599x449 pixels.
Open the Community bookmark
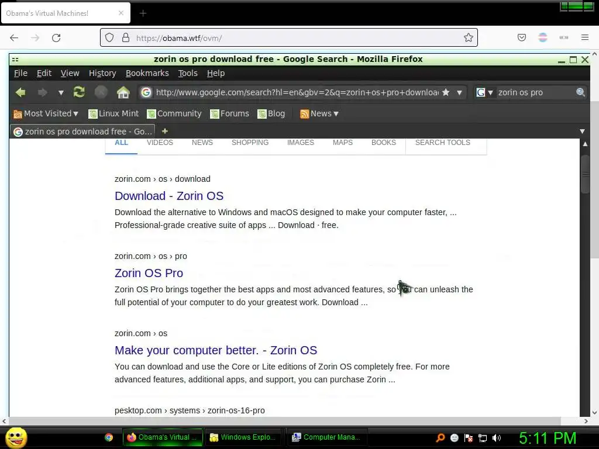(x=174, y=114)
